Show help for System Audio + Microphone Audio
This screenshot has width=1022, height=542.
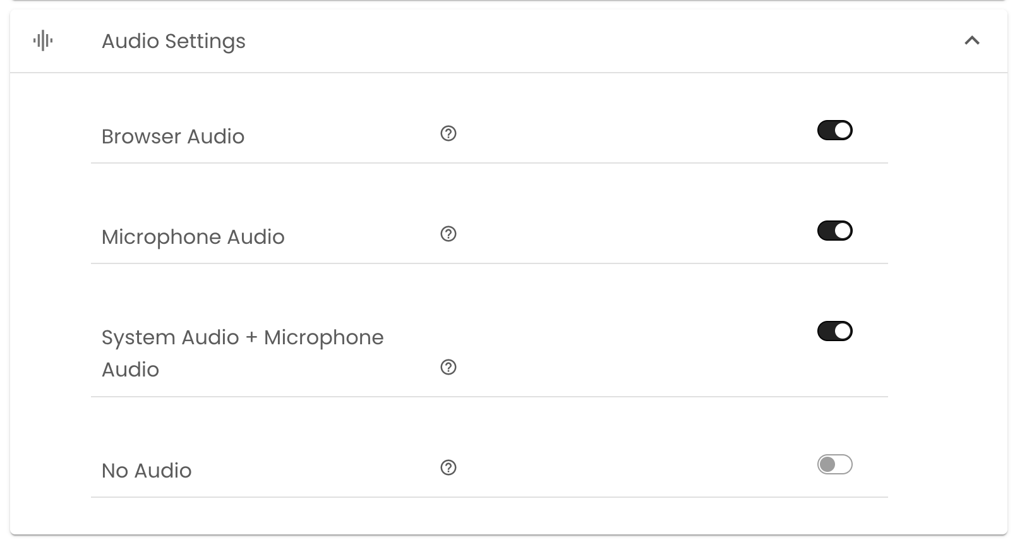(448, 367)
